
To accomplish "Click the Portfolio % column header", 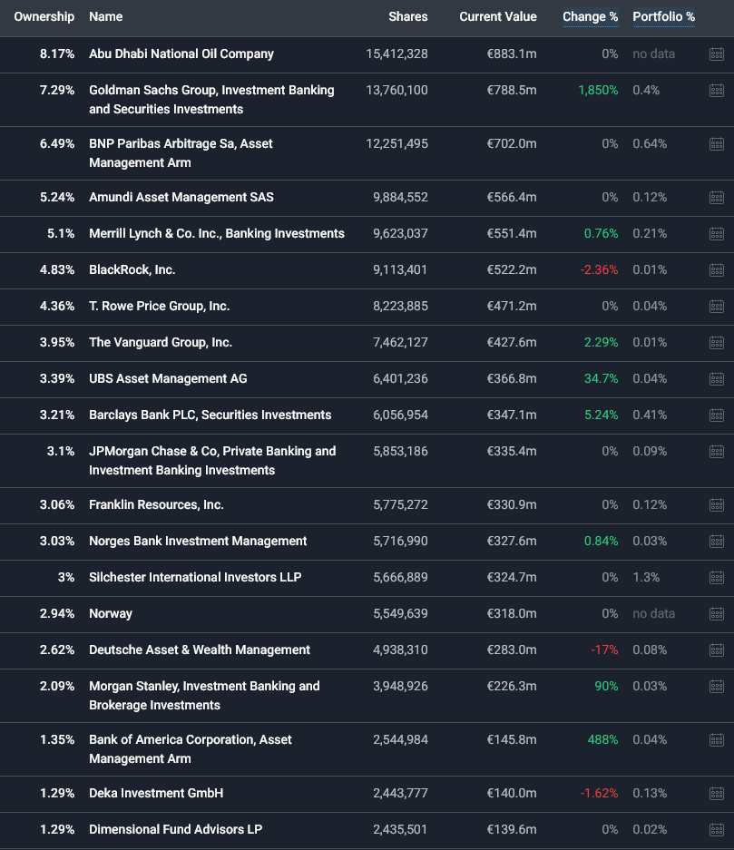I will tap(663, 16).
